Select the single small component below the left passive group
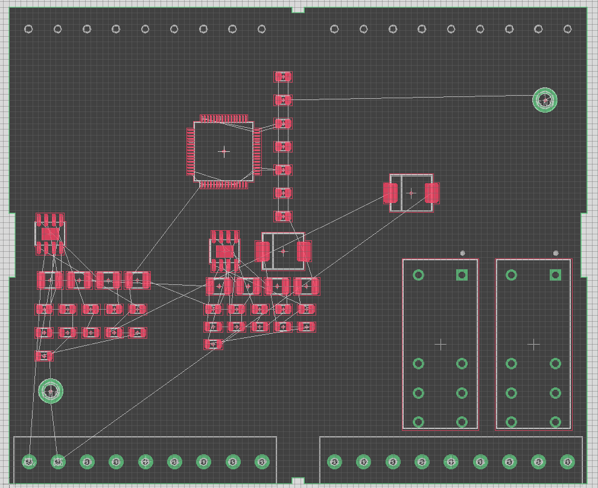 coord(44,356)
